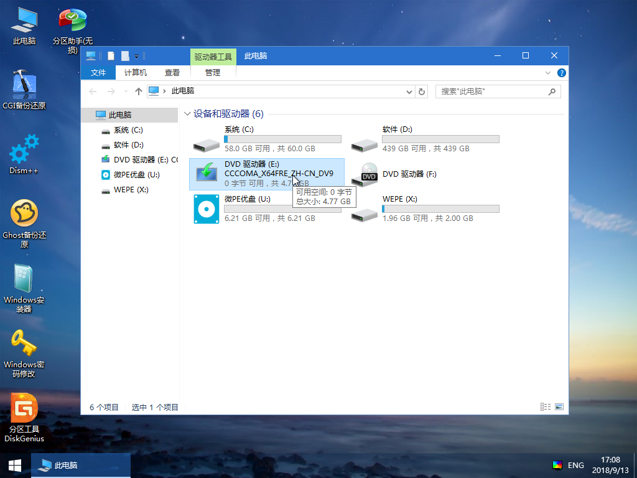Click the address bar refresh button

click(x=422, y=91)
